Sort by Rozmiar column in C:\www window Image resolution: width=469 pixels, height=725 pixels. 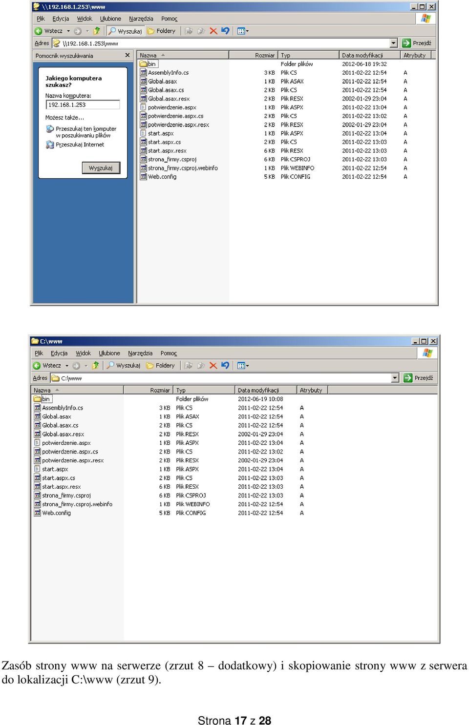pyautogui.click(x=148, y=390)
